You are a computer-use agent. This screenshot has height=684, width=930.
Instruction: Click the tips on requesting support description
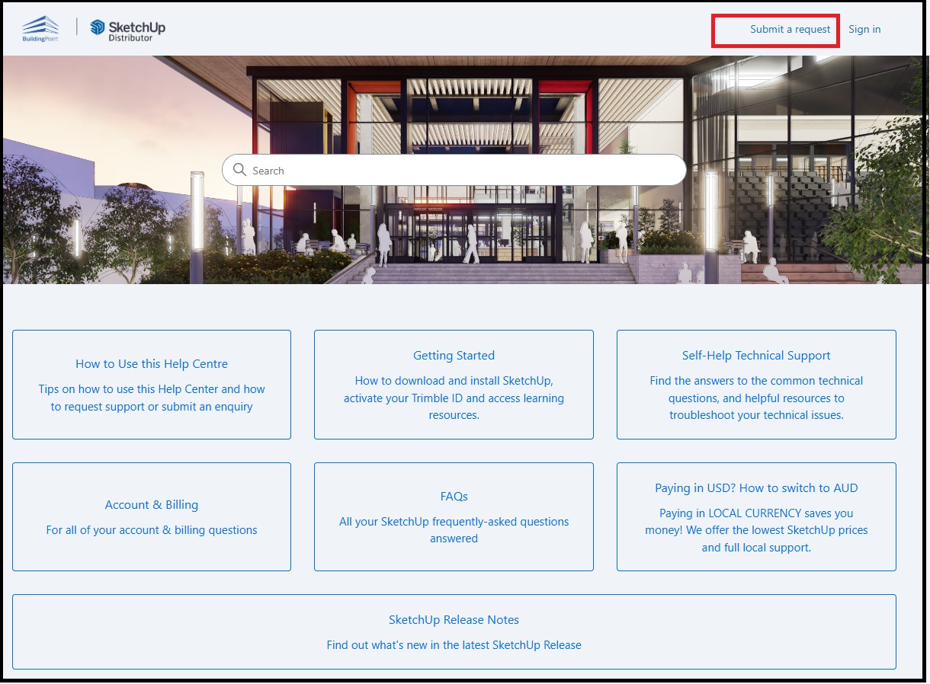[152, 398]
